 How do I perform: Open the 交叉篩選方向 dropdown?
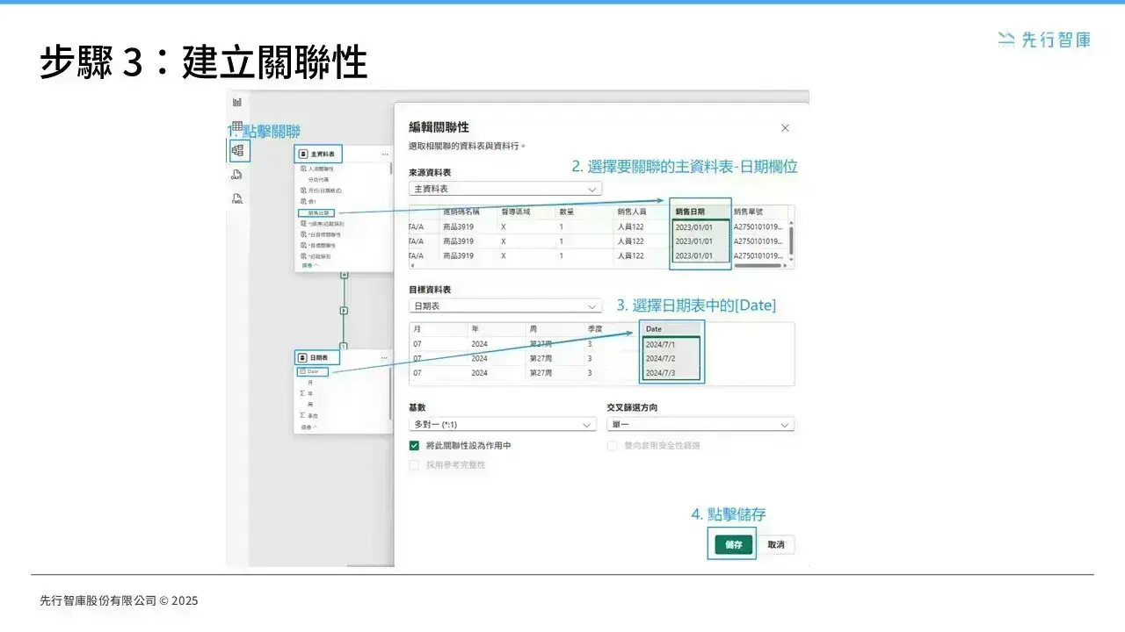[x=700, y=424]
